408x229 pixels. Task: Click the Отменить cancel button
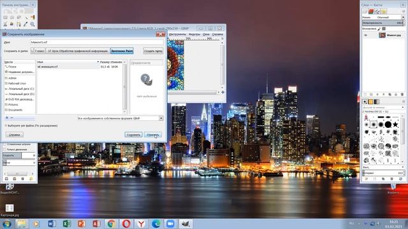pos(153,135)
